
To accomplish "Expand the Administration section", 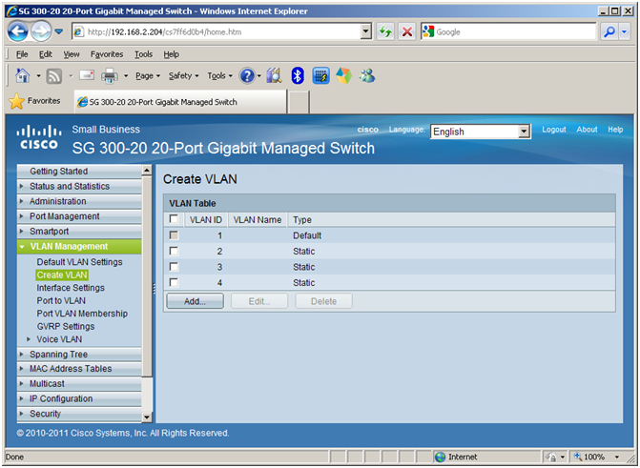I will pos(22,201).
